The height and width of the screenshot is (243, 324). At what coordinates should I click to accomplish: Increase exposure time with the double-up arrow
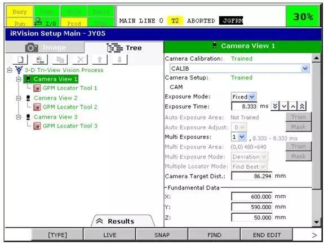(x=302, y=106)
